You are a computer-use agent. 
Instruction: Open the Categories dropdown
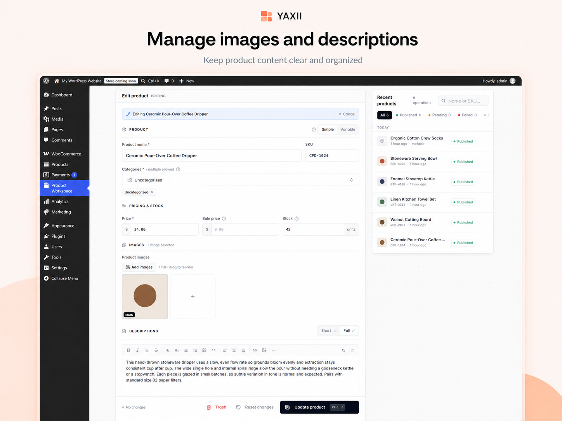(x=240, y=180)
